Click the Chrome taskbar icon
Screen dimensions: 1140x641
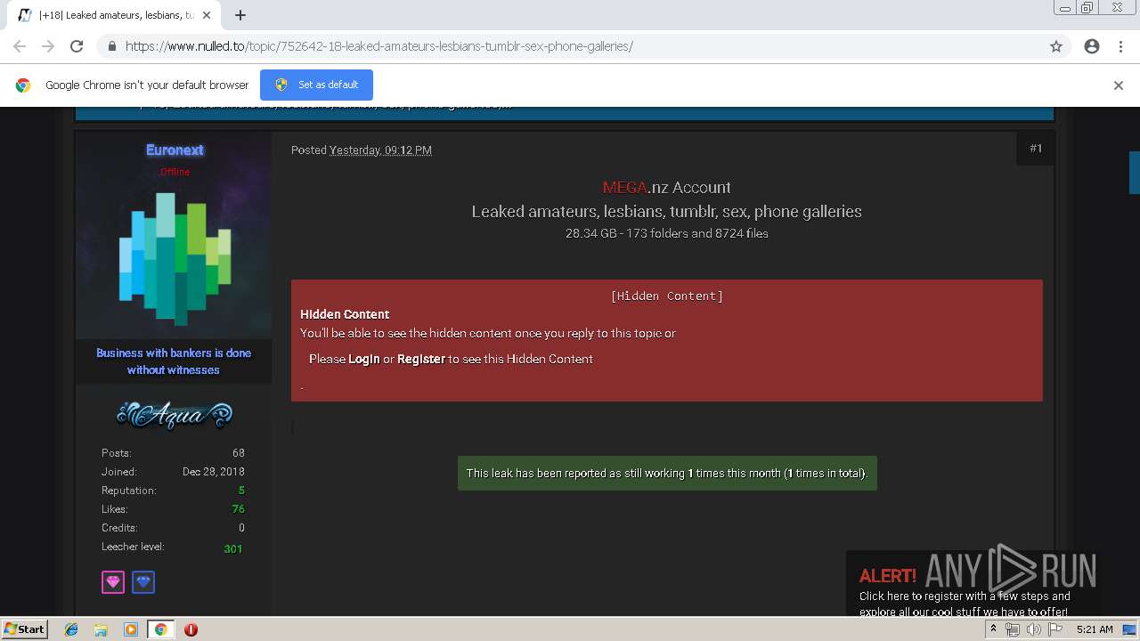tap(160, 629)
